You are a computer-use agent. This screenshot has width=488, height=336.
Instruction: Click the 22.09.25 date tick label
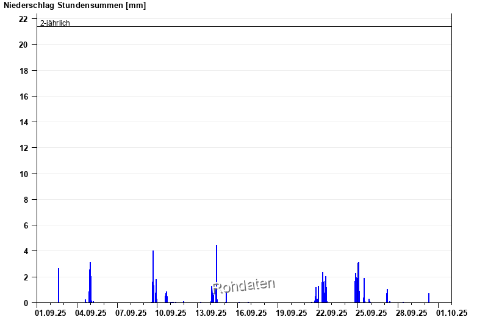(x=331, y=313)
